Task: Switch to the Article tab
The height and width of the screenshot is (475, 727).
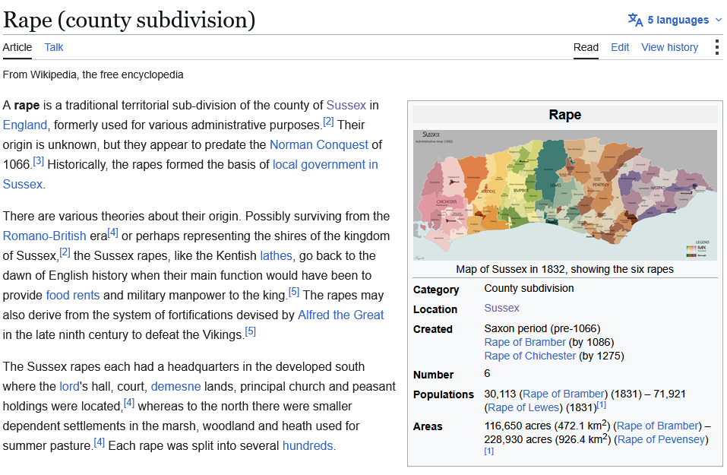Action: pyautogui.click(x=17, y=47)
